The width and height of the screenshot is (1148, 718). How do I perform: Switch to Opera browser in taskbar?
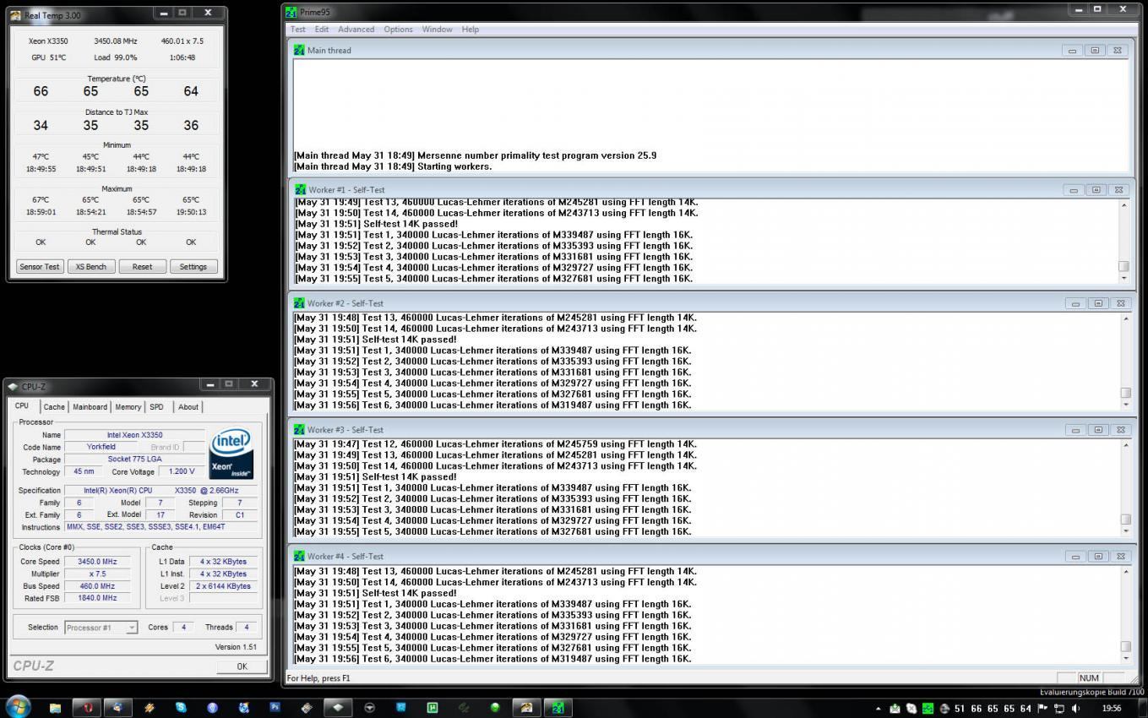[87, 708]
